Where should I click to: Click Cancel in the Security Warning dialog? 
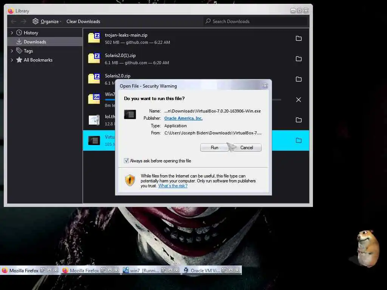pos(246,148)
